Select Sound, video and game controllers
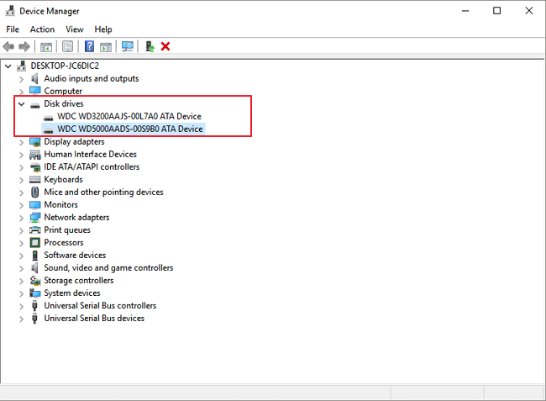This screenshot has width=546, height=401. tap(108, 267)
